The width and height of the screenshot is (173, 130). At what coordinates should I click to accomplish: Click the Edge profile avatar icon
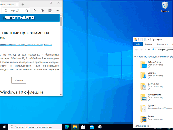[x=50, y=10]
